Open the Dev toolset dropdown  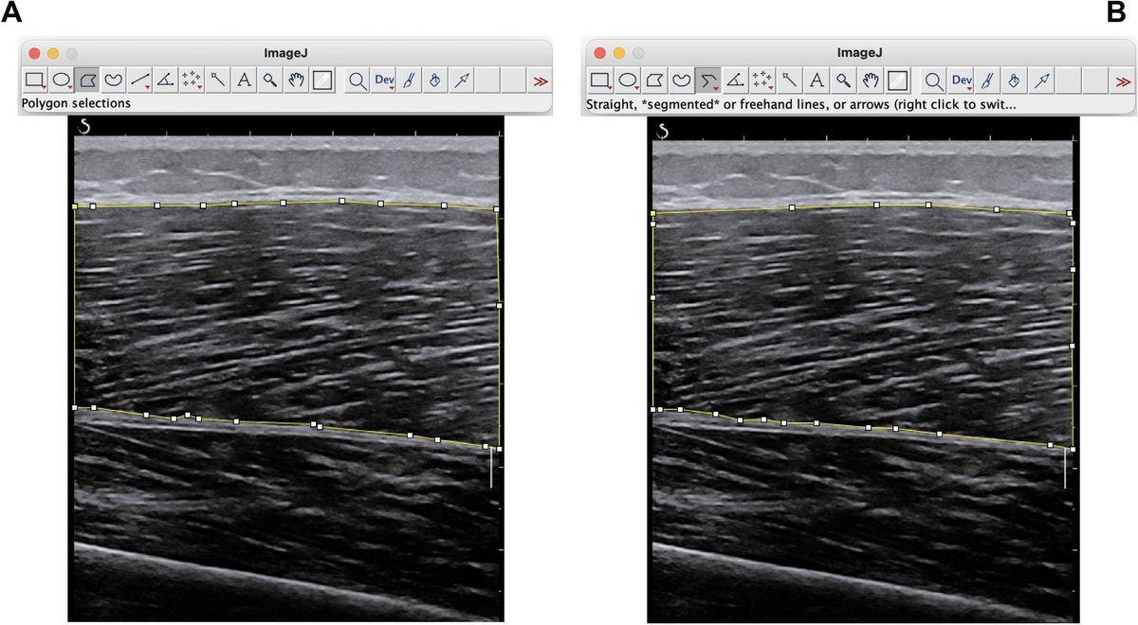pyautogui.click(x=385, y=80)
